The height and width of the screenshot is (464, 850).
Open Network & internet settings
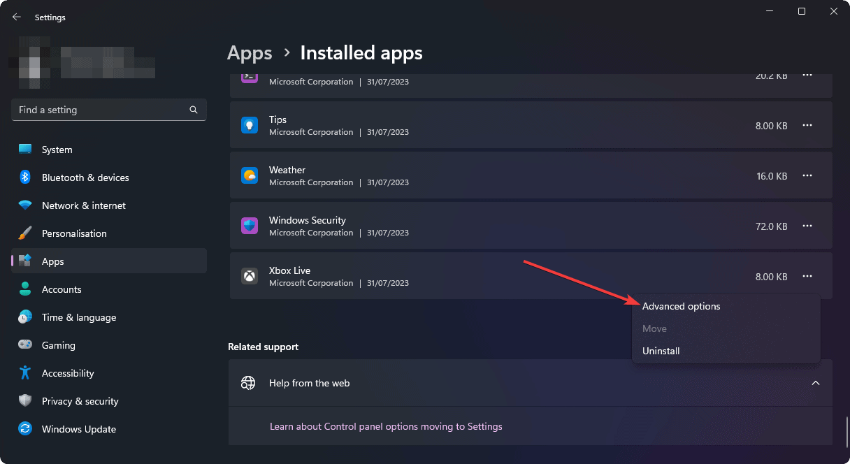click(83, 205)
